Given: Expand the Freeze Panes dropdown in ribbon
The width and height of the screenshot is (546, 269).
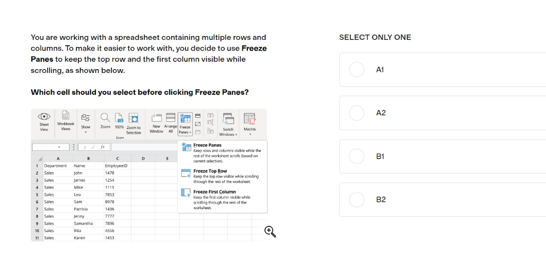Looking at the screenshot, I should (185, 124).
